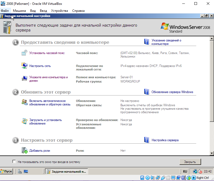Click the taskbar clock 22:42
The height and width of the screenshot is (181, 214).
[x=208, y=171]
